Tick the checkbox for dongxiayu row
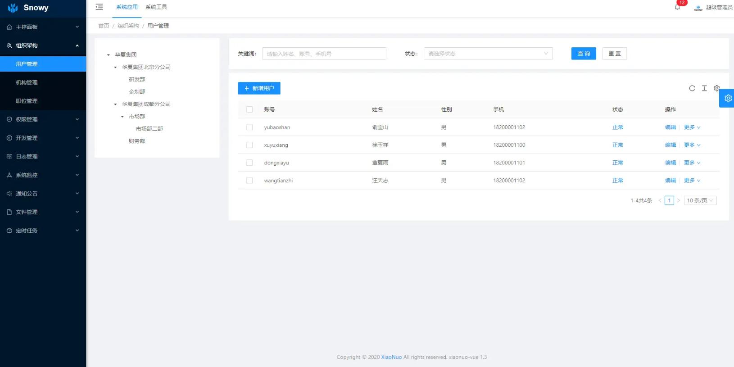Image resolution: width=734 pixels, height=367 pixels. [x=249, y=163]
